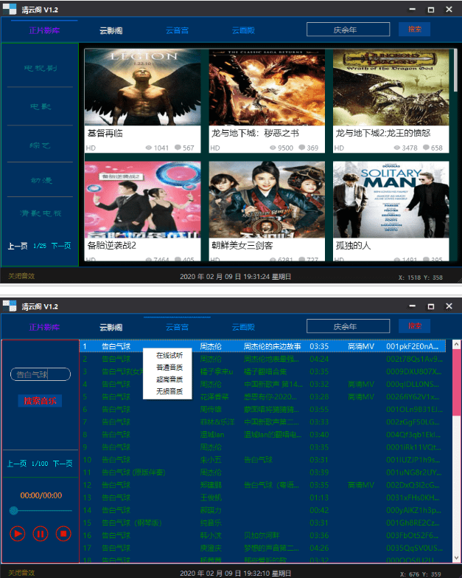Viewport: 462px width, 578px height.
Task: Close the upper 清云阁 window
Action: tap(449, 9)
